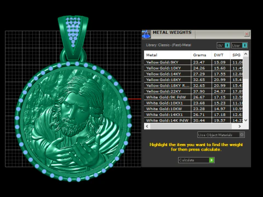263x197 pixels.
Task: Click the Calculate button
Action: [x=196, y=160]
